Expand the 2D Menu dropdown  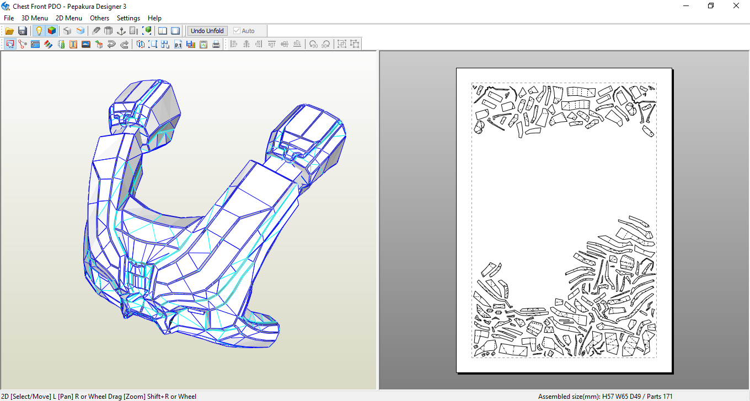(69, 18)
